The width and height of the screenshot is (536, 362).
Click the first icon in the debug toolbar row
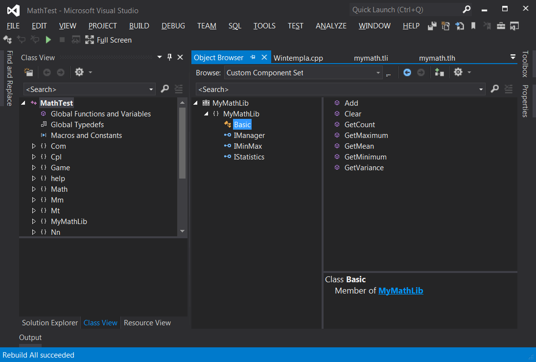(x=7, y=40)
